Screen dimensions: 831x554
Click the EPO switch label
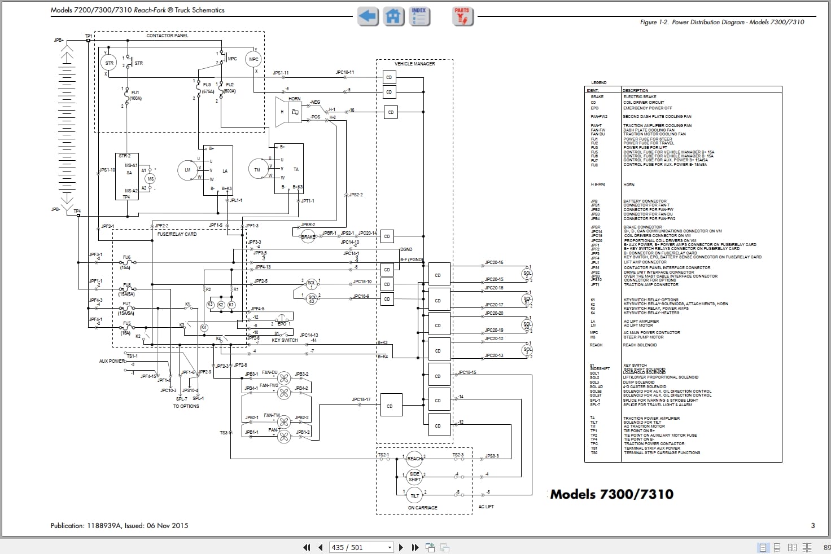[282, 324]
